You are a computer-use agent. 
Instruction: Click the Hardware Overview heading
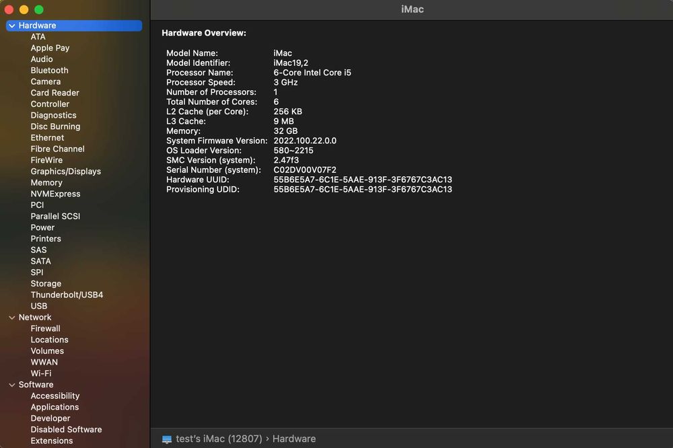click(x=204, y=33)
